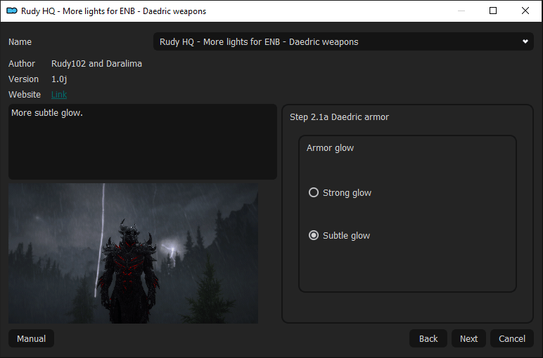Go Back to previous step
Image resolution: width=543 pixels, height=358 pixels.
click(428, 338)
